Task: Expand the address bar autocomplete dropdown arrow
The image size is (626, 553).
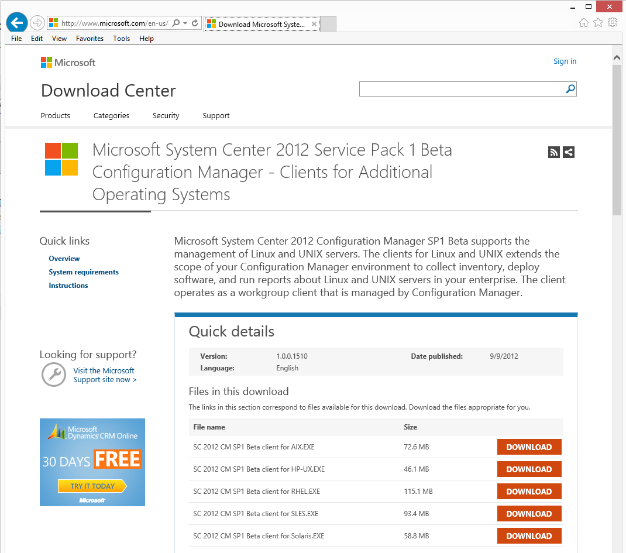Action: point(185,23)
